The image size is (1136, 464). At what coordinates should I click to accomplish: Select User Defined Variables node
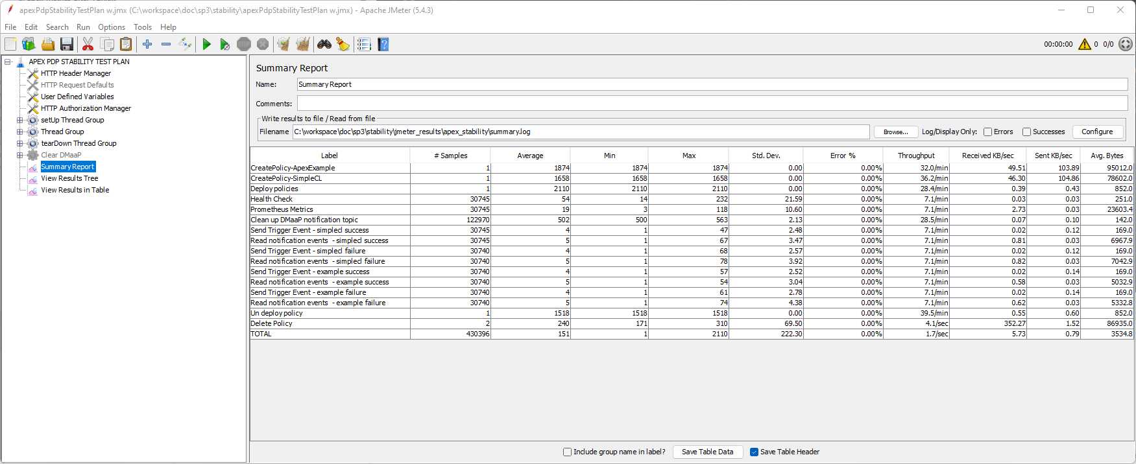pyautogui.click(x=77, y=97)
